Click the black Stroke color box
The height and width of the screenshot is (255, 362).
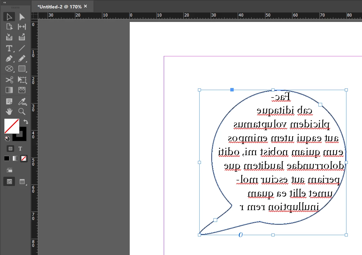click(x=23, y=137)
